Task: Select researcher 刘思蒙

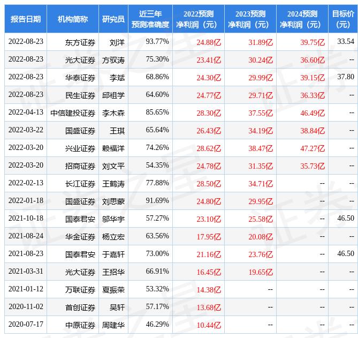Action: click(113, 201)
